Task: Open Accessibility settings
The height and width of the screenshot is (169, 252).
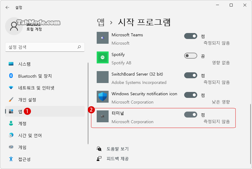Action: [x=45, y=159]
